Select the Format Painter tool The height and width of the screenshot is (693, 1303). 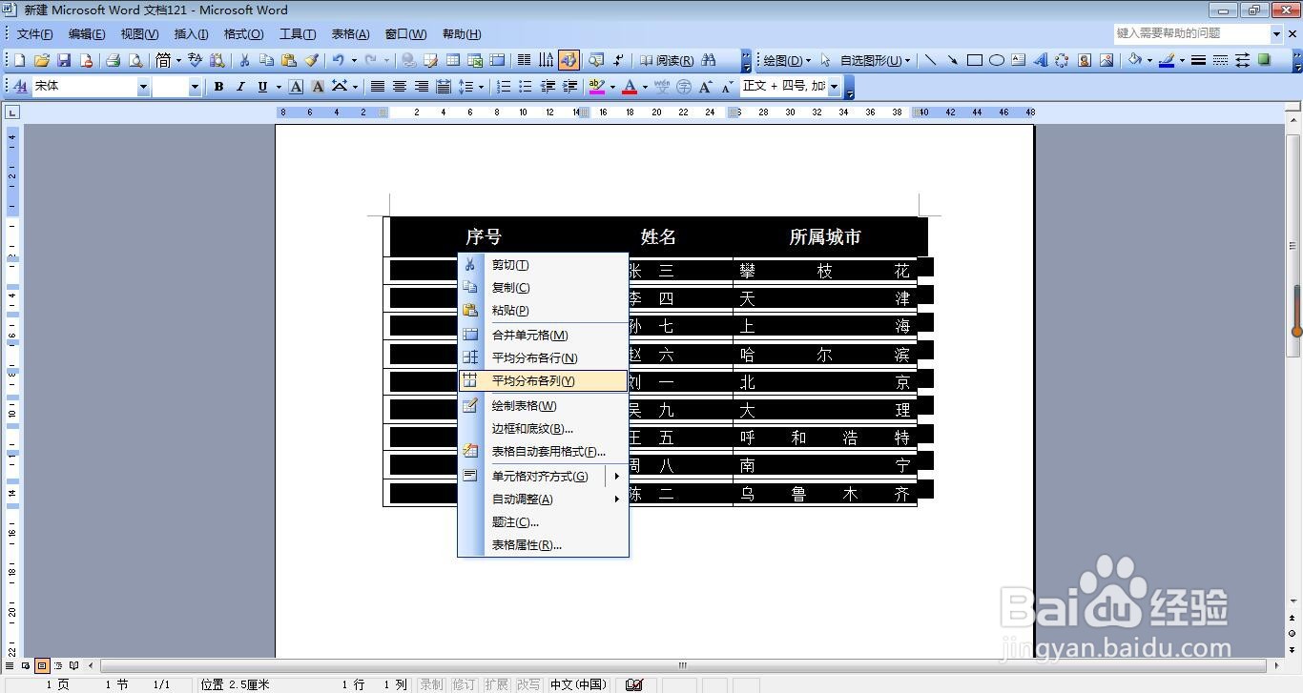pyautogui.click(x=312, y=59)
